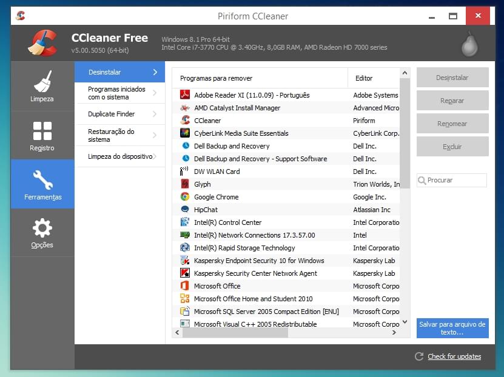Viewport: 504px width, 377px height.
Task: Click the Google Chrome icon
Action: tap(185, 196)
